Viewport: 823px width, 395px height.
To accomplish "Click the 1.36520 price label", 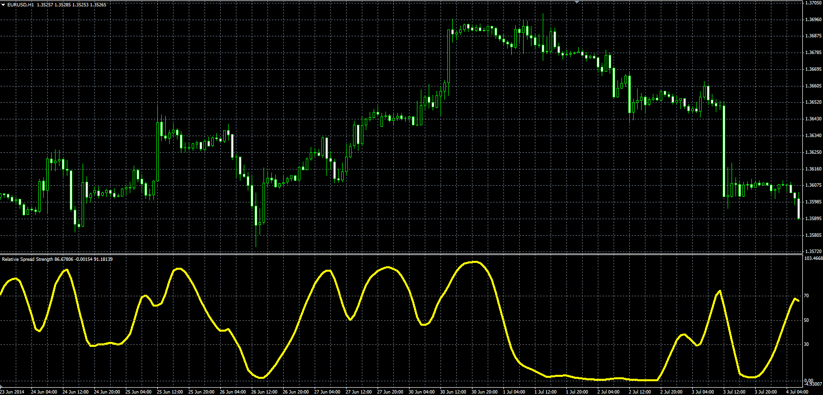I will pyautogui.click(x=813, y=102).
